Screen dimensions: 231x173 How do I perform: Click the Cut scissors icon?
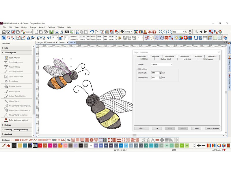click(x=77, y=32)
